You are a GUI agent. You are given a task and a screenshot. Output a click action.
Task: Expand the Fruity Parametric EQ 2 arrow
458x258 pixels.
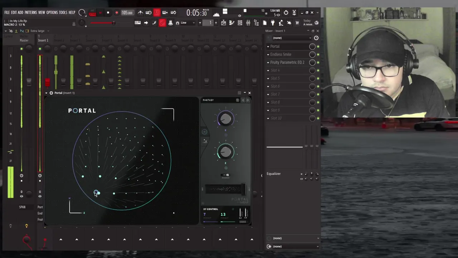pyautogui.click(x=268, y=62)
